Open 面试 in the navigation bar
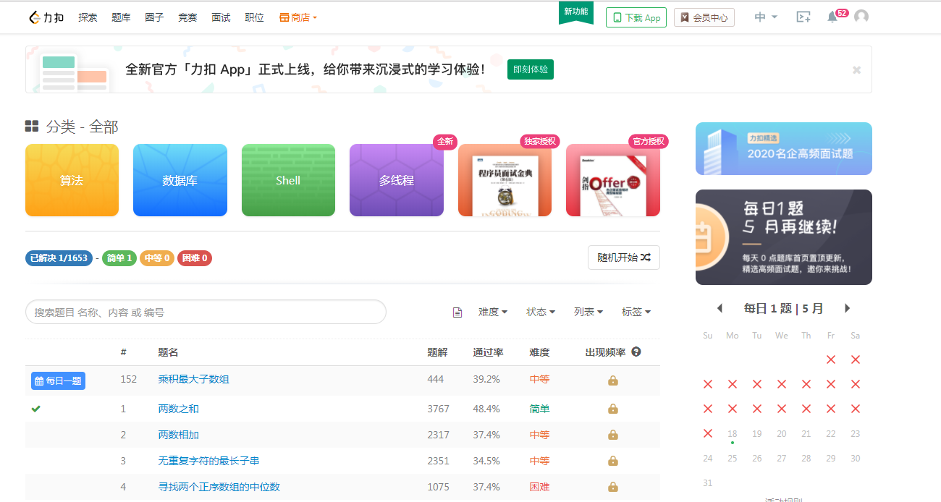This screenshot has height=502, width=941. [221, 17]
